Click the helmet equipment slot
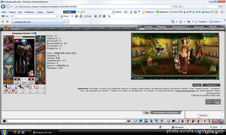 8,40
